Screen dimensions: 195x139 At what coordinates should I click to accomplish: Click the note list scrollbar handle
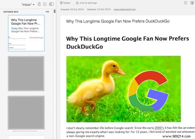(x=54, y=12)
